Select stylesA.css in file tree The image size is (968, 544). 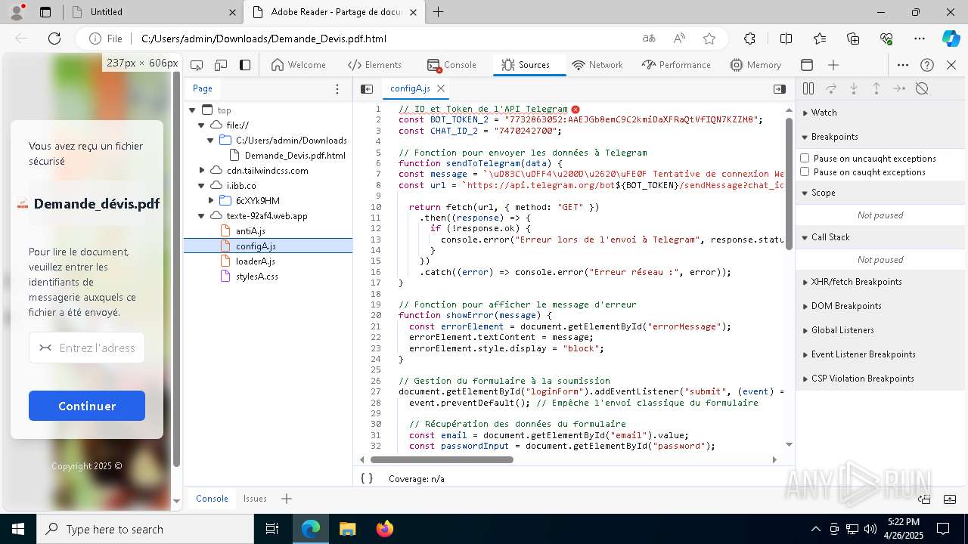tap(256, 277)
